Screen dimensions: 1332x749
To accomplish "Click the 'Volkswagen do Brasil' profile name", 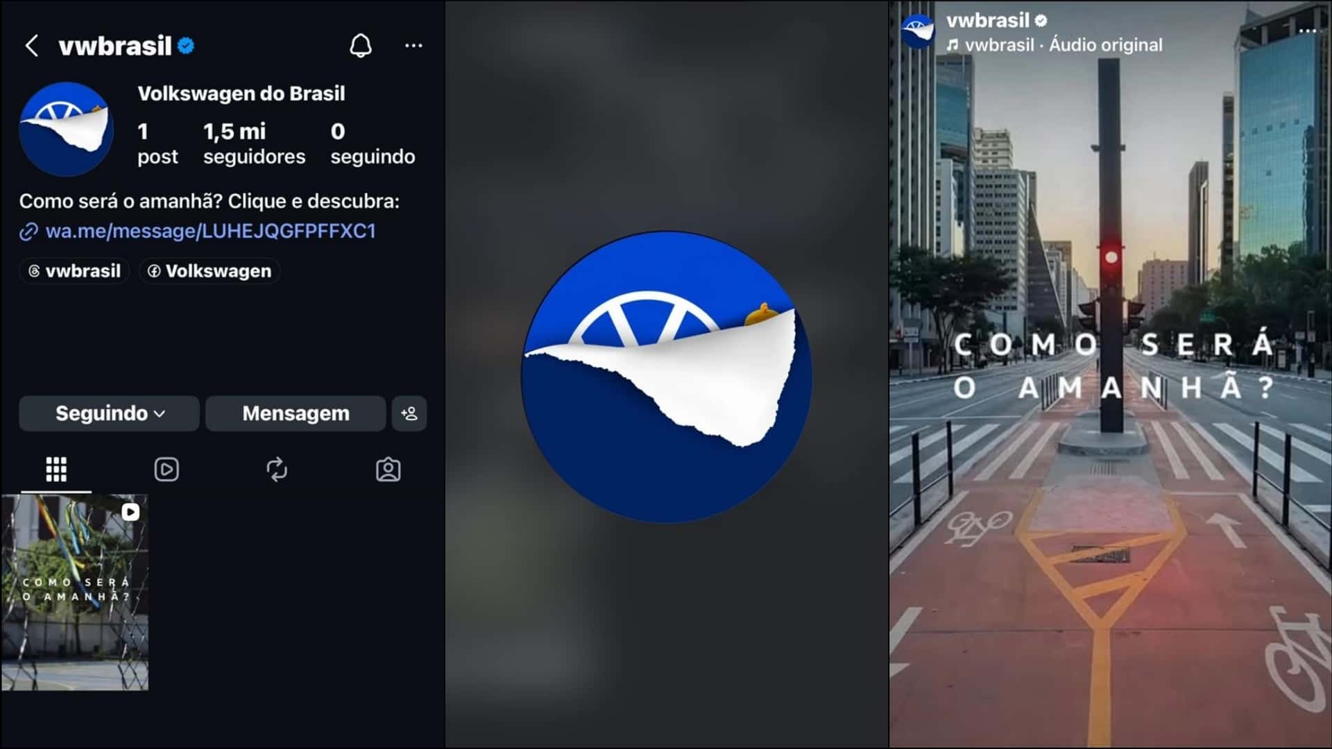I will pos(241,94).
